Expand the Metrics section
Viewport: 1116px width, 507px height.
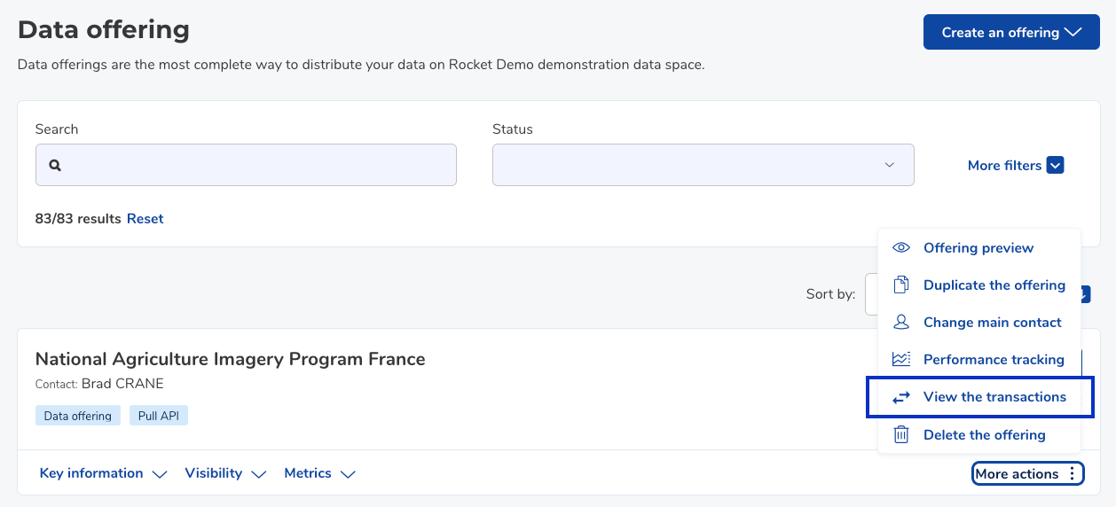(x=319, y=473)
